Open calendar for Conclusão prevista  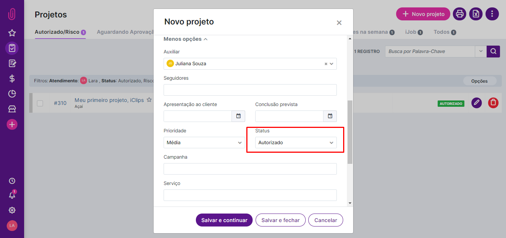click(330, 116)
